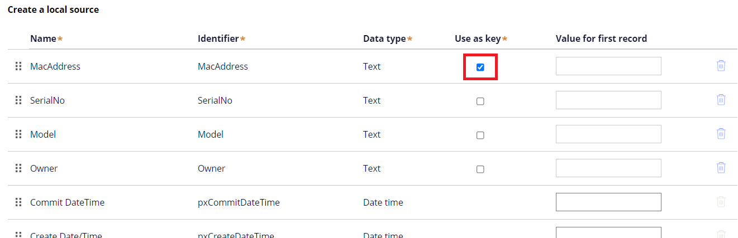Viewport: 738px width, 238px height.
Task: Click first record value field for MacAddress
Action: [608, 66]
